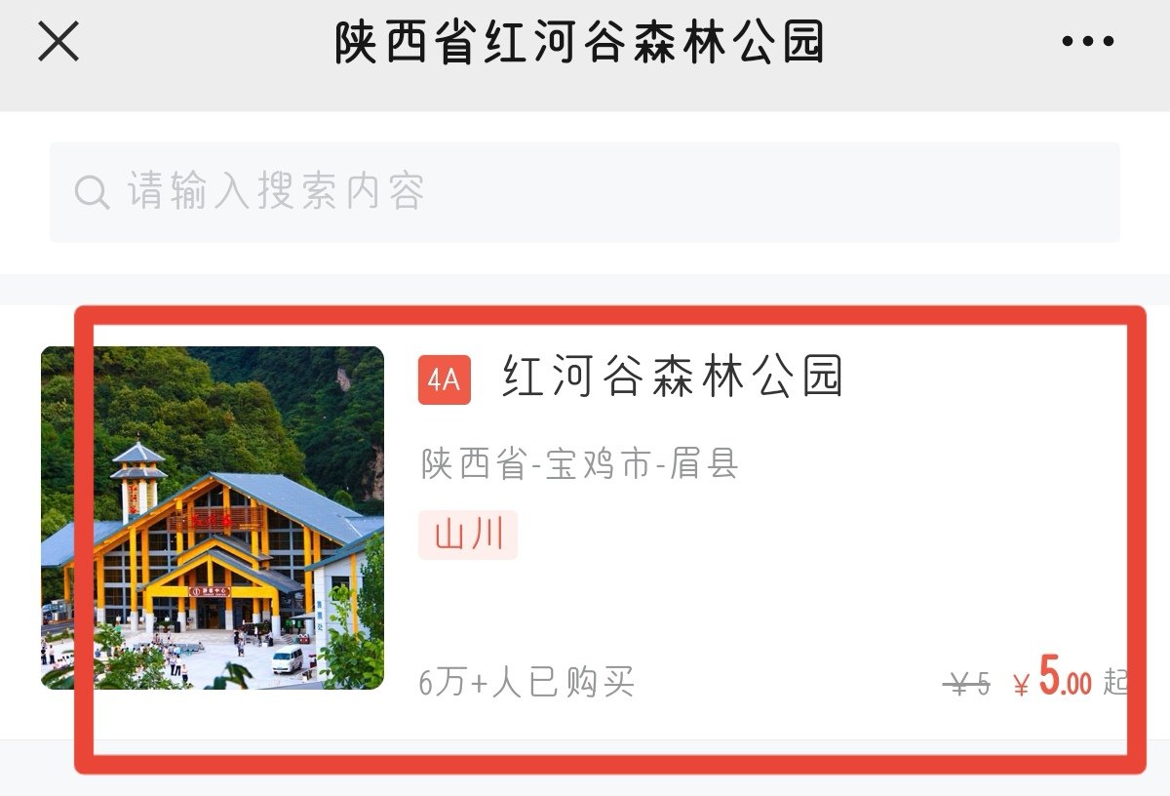This screenshot has height=796, width=1170.
Task: Open the three-dot more options menu
Action: coord(1088,42)
